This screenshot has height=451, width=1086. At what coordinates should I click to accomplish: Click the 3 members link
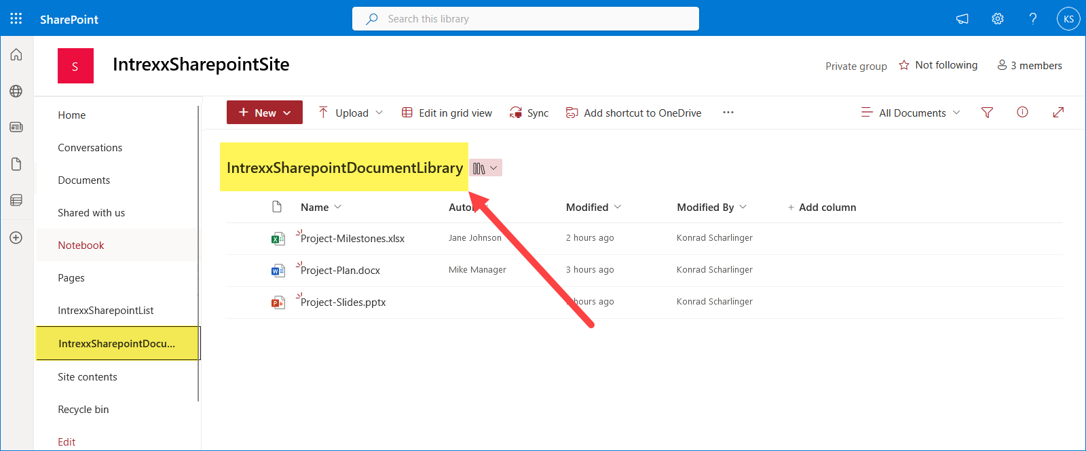pos(1030,65)
